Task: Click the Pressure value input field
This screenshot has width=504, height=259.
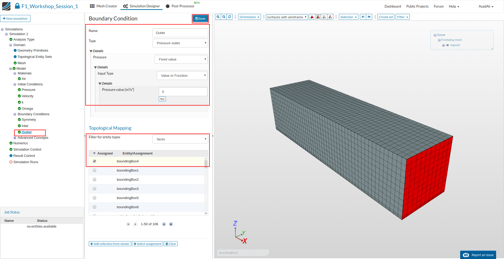Action: [183, 92]
